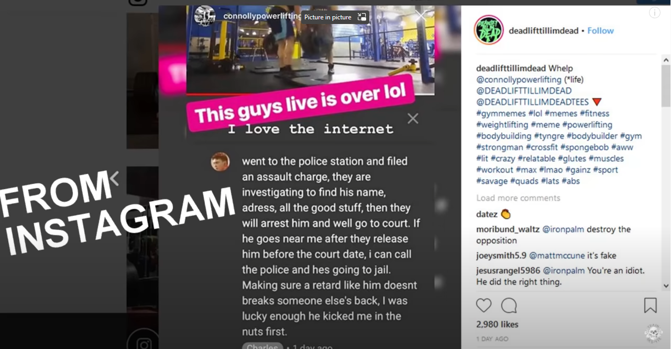Viewport: 671px width, 349px height.
Task: Open the @connollypowerlifting mention link
Action: [519, 79]
